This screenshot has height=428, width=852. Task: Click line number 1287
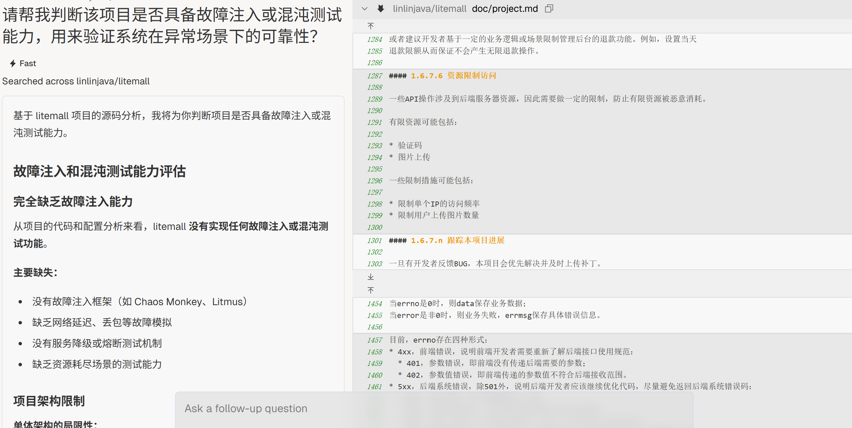(374, 76)
